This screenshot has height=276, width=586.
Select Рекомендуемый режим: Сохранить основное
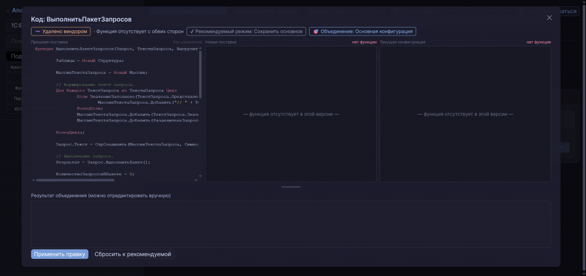[x=246, y=31]
